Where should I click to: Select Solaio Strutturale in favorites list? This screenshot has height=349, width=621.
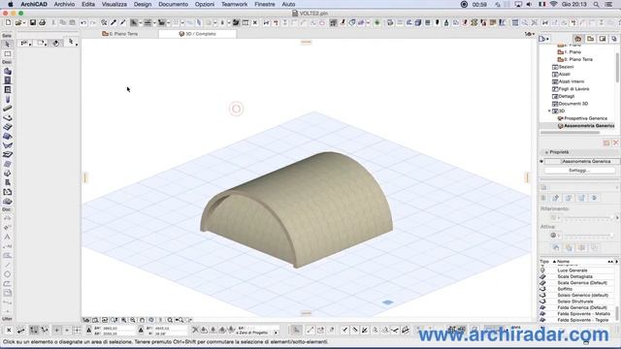click(575, 301)
